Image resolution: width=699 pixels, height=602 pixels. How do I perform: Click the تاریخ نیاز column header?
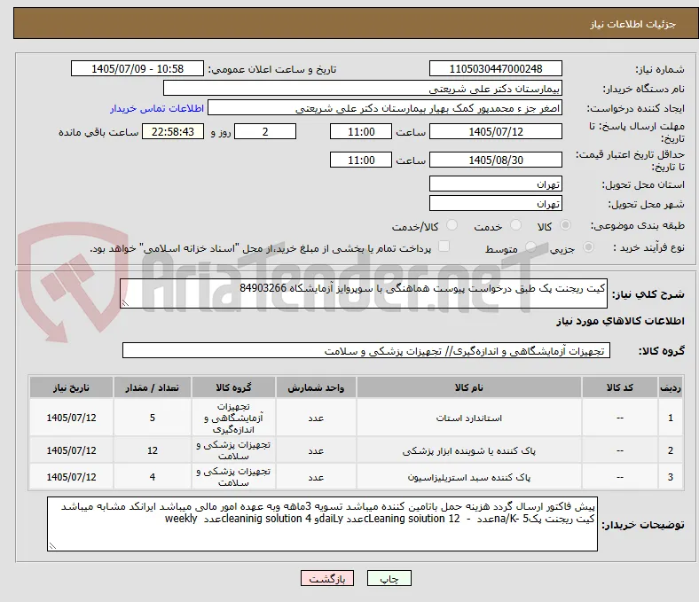(x=71, y=387)
